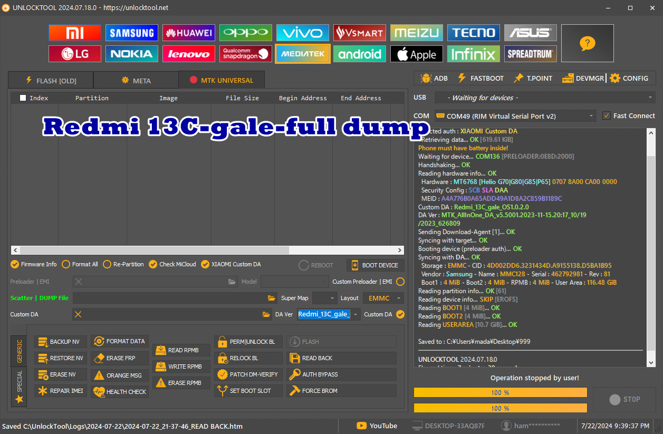Toggle select-all Index checkbox in partition table
The height and width of the screenshot is (434, 663).
pos(23,98)
